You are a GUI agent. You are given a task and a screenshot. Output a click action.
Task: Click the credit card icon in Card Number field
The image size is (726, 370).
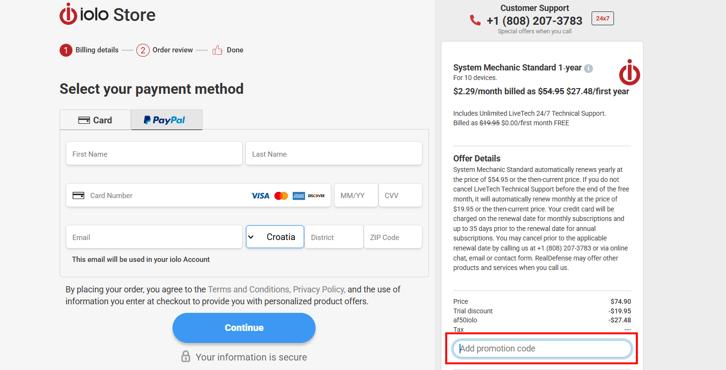[x=78, y=195]
